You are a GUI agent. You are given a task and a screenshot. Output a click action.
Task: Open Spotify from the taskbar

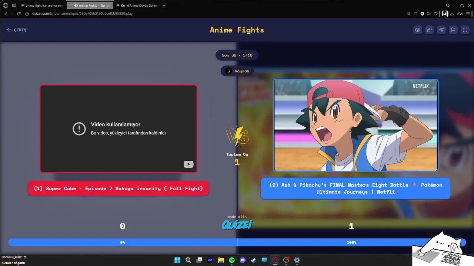click(232, 260)
